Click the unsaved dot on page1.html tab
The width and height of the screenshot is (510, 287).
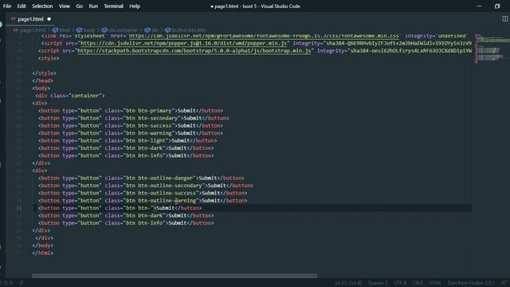pos(49,19)
